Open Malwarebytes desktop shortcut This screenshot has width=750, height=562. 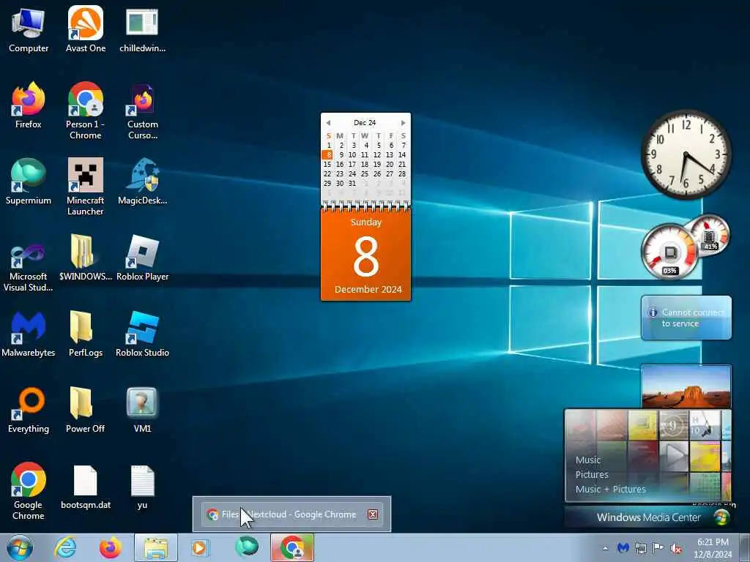pyautogui.click(x=29, y=334)
